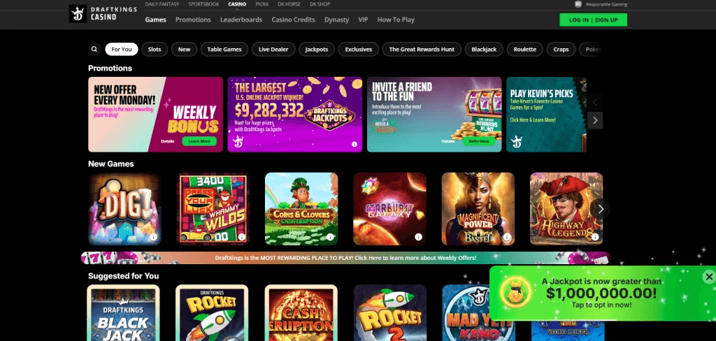Show info for Starburst Galaxy game

[418, 237]
